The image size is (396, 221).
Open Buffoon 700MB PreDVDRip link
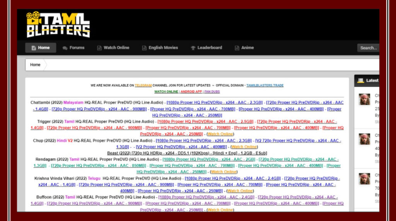[188, 203]
